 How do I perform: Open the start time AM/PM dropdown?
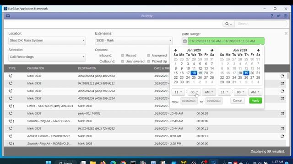point(209,92)
